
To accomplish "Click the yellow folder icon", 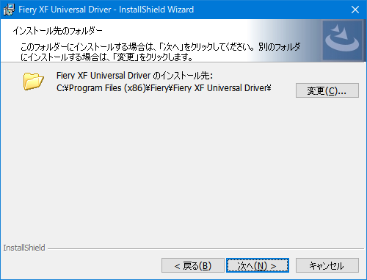I will click(x=34, y=81).
